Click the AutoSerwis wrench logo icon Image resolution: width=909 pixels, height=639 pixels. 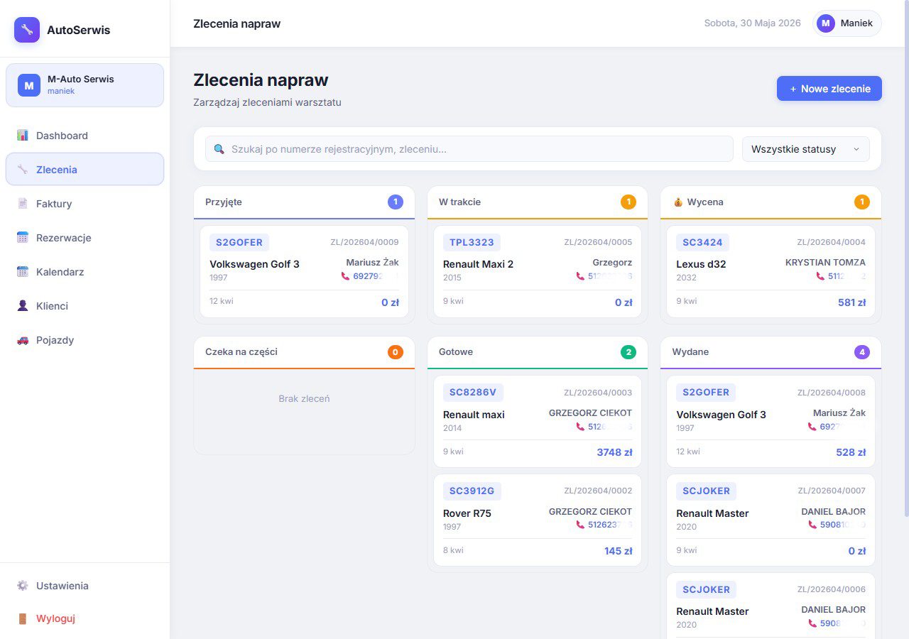[27, 30]
